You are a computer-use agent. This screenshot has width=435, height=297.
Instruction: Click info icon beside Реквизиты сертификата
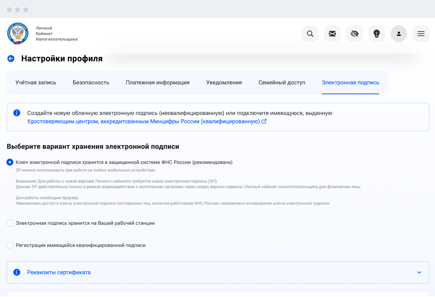coord(17,272)
